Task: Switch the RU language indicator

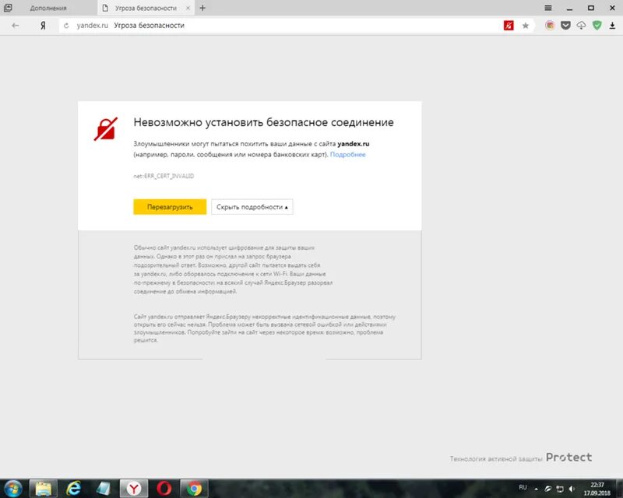Action: point(523,487)
